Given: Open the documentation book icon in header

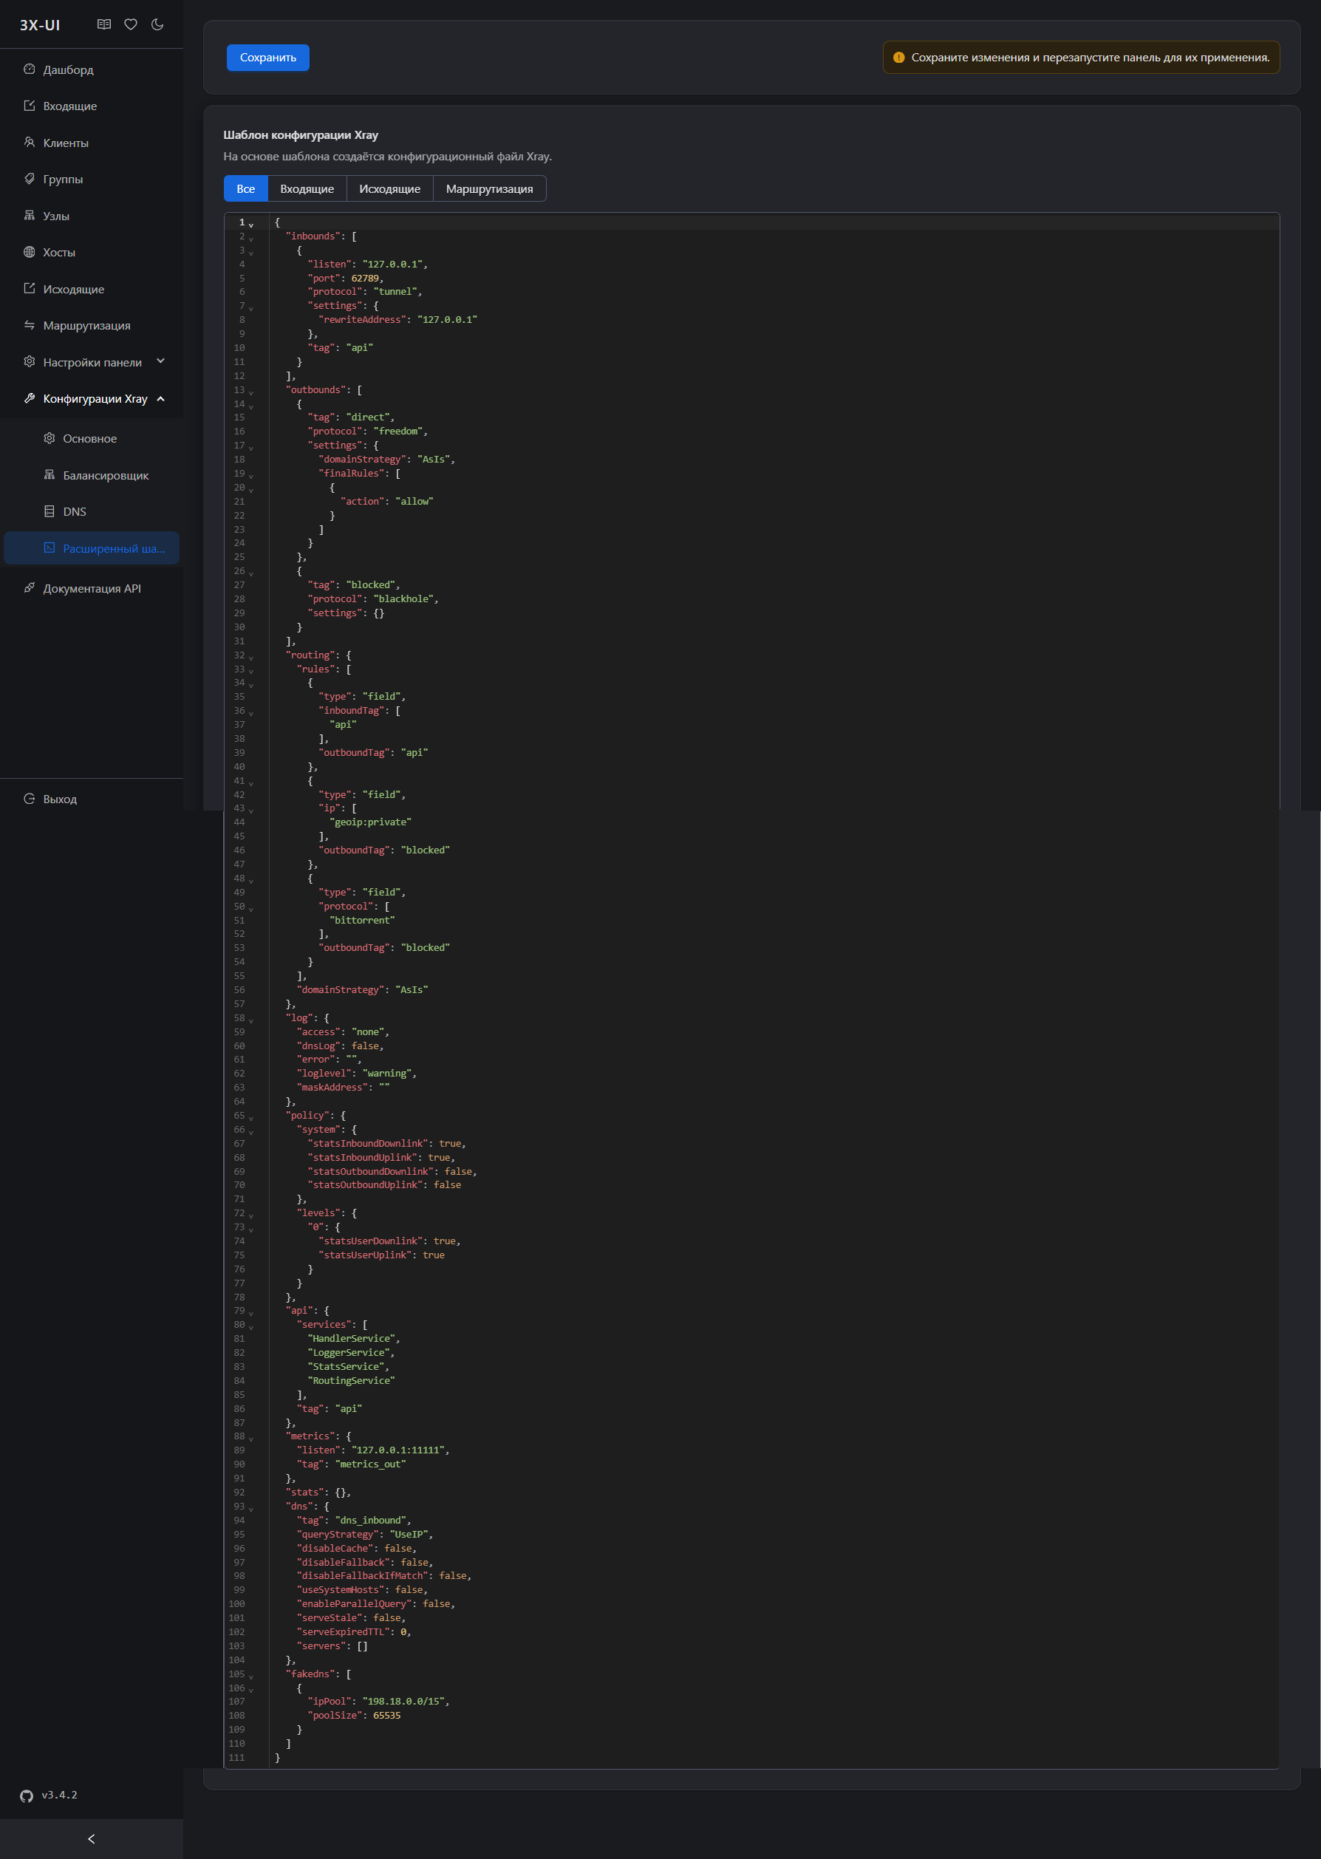Looking at the screenshot, I should pos(104,24).
